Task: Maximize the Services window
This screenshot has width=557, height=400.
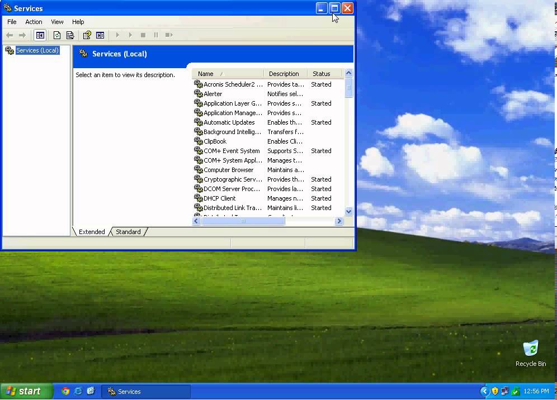Action: (x=334, y=8)
